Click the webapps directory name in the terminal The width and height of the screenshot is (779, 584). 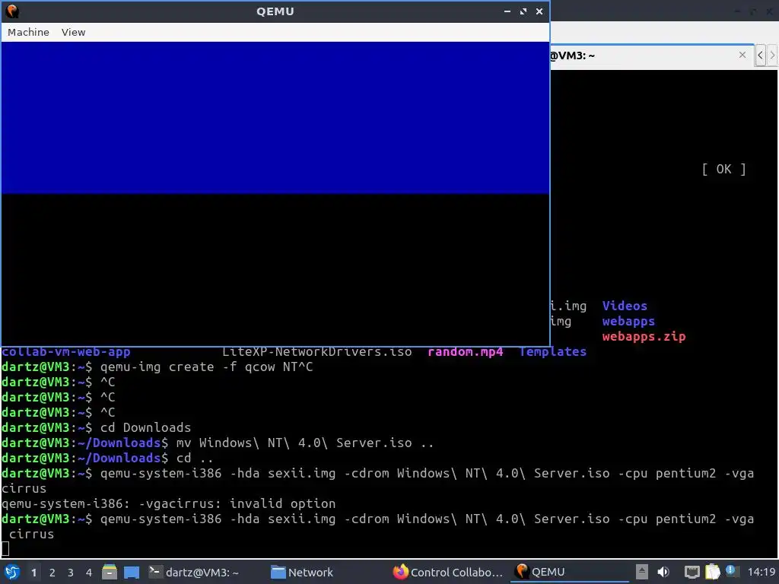[628, 322]
